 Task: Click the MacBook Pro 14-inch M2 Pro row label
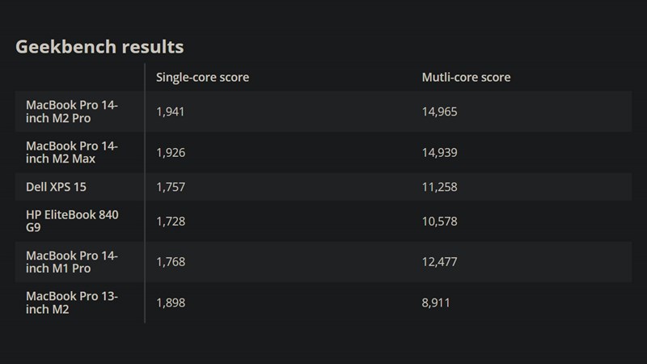[x=72, y=112]
